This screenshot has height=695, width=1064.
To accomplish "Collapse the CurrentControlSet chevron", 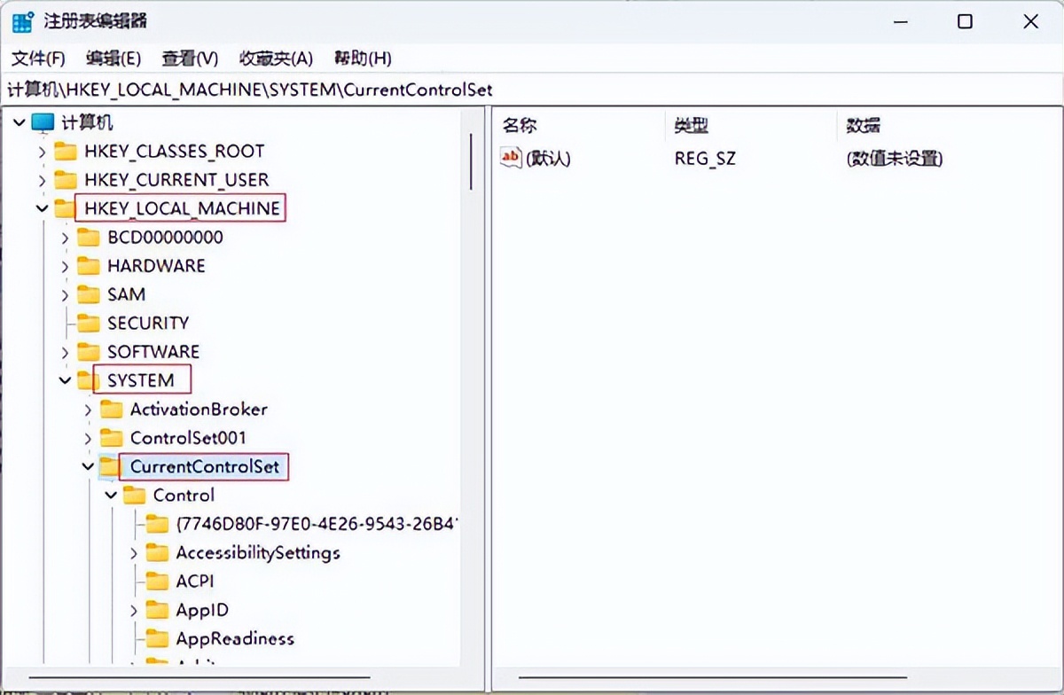I will pos(88,466).
